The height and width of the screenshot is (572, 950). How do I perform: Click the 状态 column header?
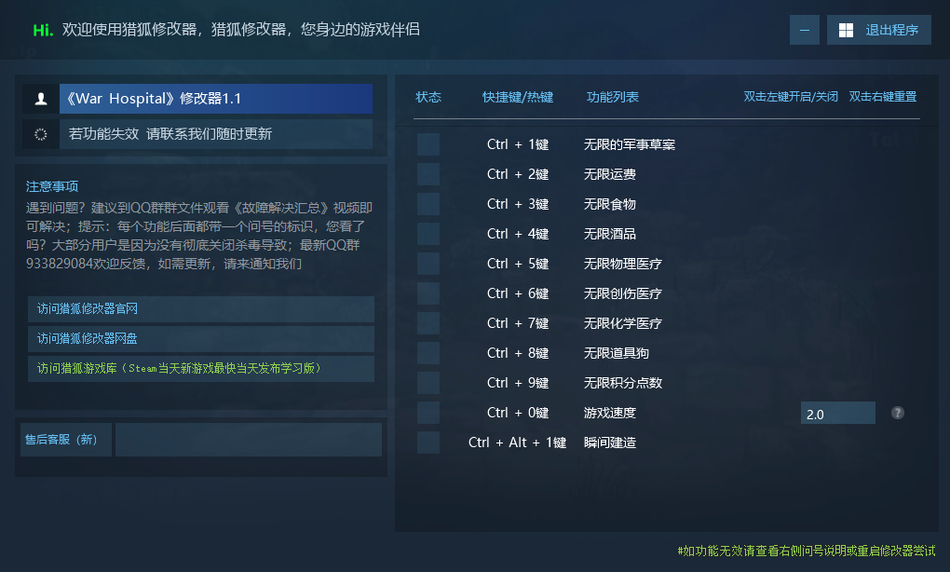[x=428, y=97]
